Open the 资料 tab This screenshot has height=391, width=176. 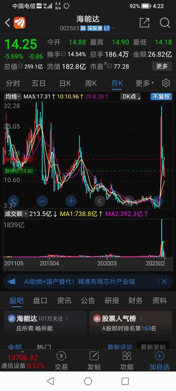pyautogui.click(x=159, y=301)
